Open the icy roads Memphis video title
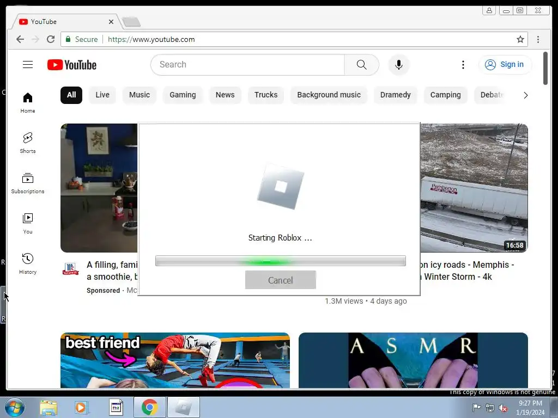The width and height of the screenshot is (558, 418). [467, 271]
